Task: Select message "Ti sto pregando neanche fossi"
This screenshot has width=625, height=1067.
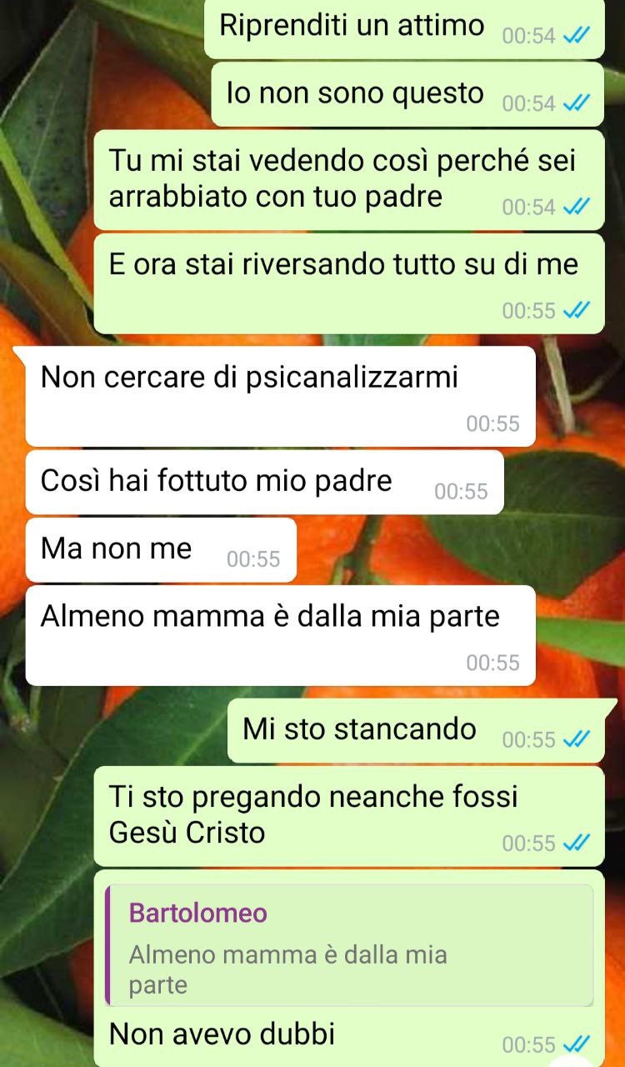Action: tap(348, 816)
